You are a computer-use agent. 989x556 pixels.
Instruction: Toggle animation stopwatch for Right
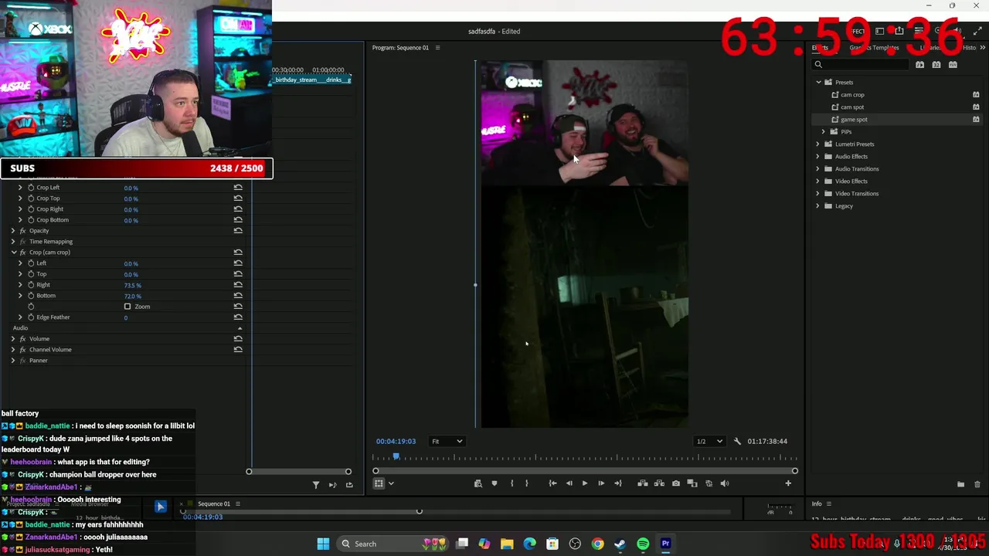click(31, 285)
